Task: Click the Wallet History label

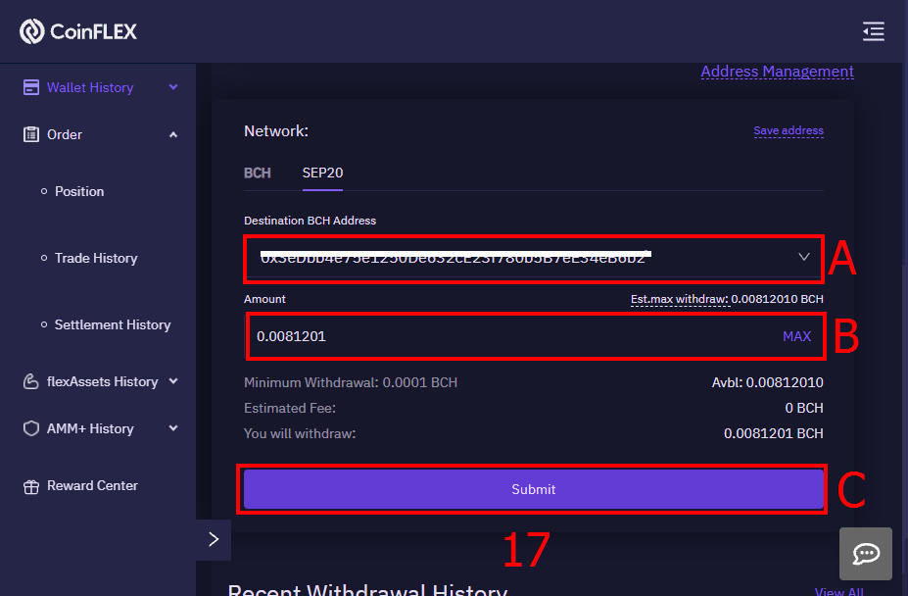Action: 90,87
